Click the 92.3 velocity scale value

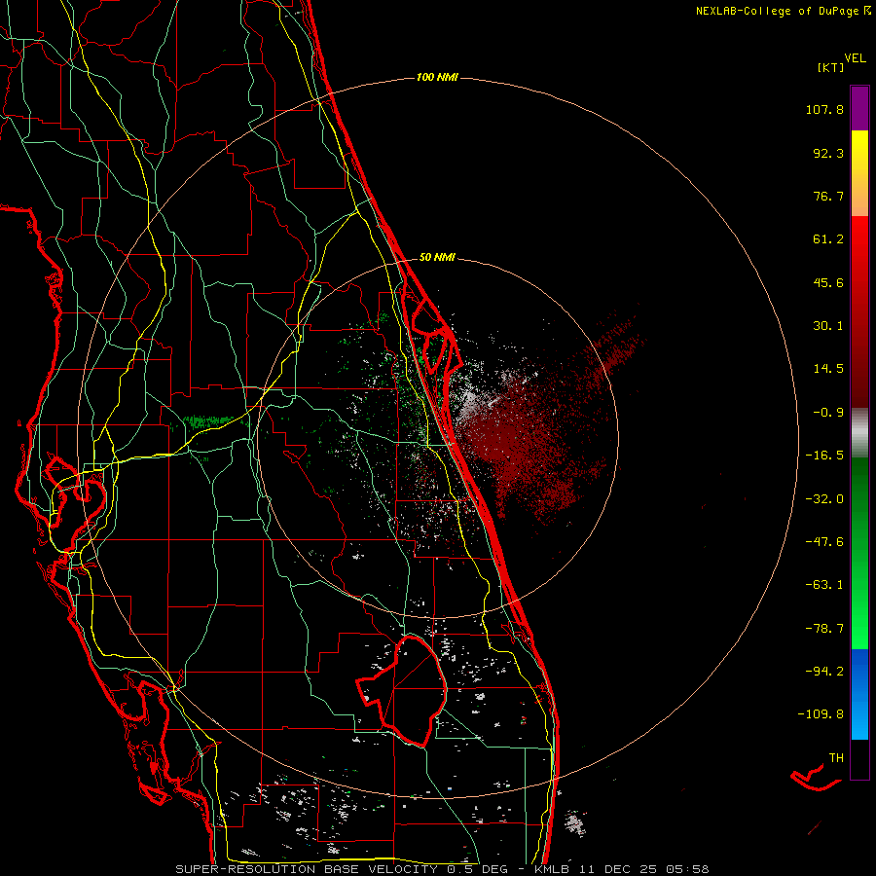[828, 153]
